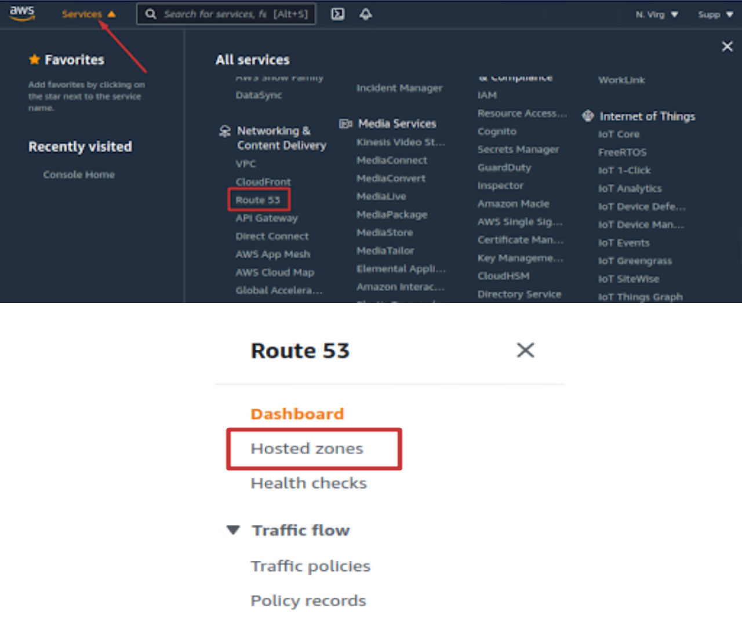Open the API Gateway service
Screen dimensions: 742x631
point(267,218)
